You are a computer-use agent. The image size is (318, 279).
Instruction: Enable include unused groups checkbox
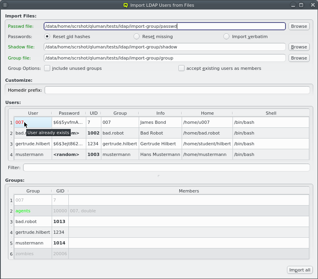[x=47, y=68]
